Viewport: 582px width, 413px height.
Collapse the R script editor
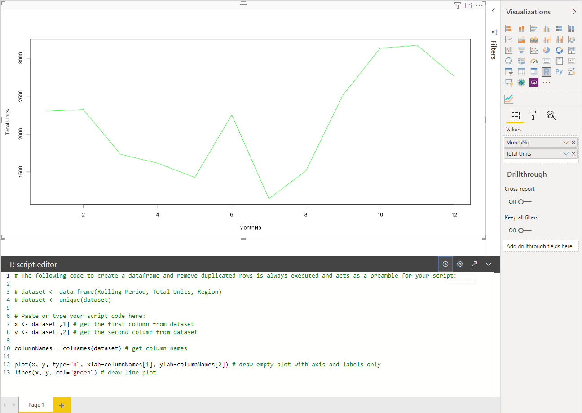489,264
